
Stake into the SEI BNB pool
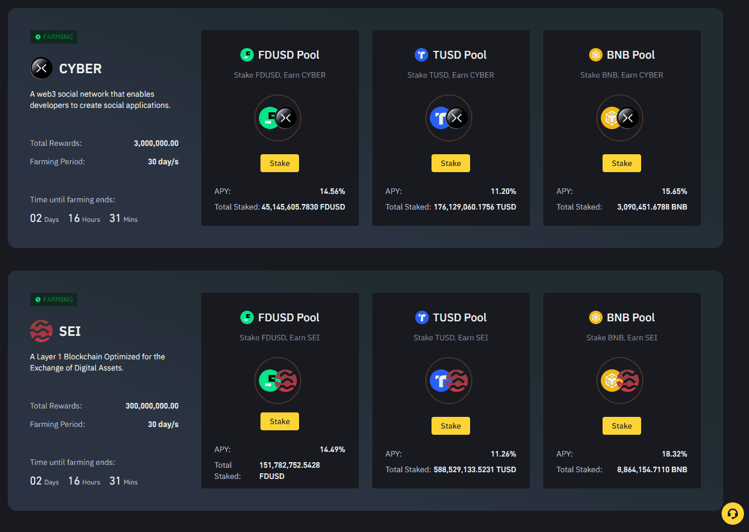coord(622,425)
